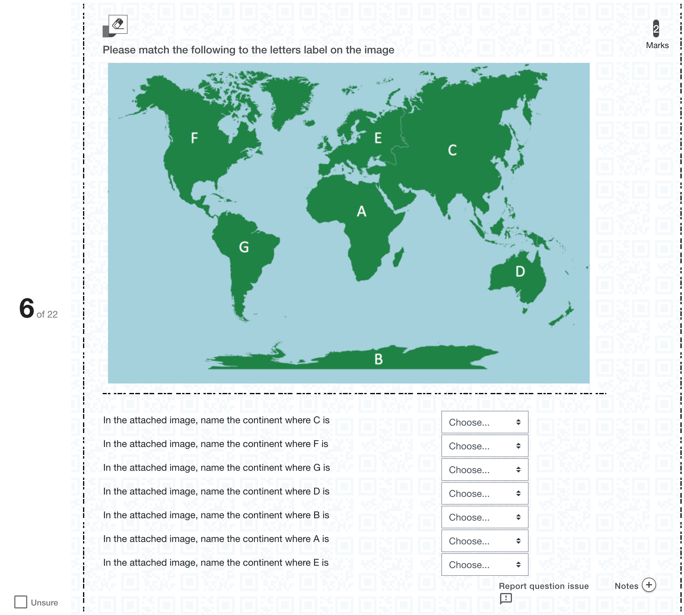Tick the Unsure checkbox
The height and width of the screenshot is (615, 684).
tap(21, 602)
